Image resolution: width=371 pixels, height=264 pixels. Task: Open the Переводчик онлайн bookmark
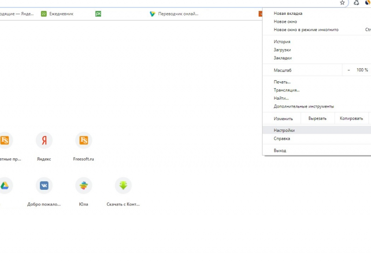[x=174, y=14]
